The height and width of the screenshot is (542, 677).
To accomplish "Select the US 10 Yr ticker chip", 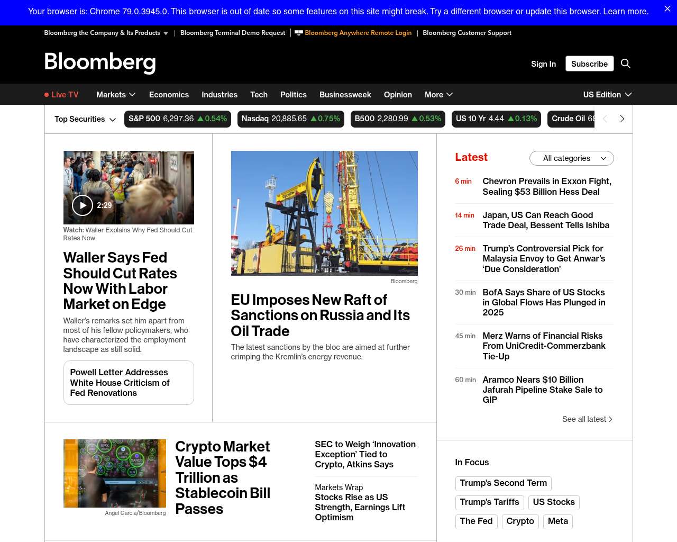I will click(497, 119).
